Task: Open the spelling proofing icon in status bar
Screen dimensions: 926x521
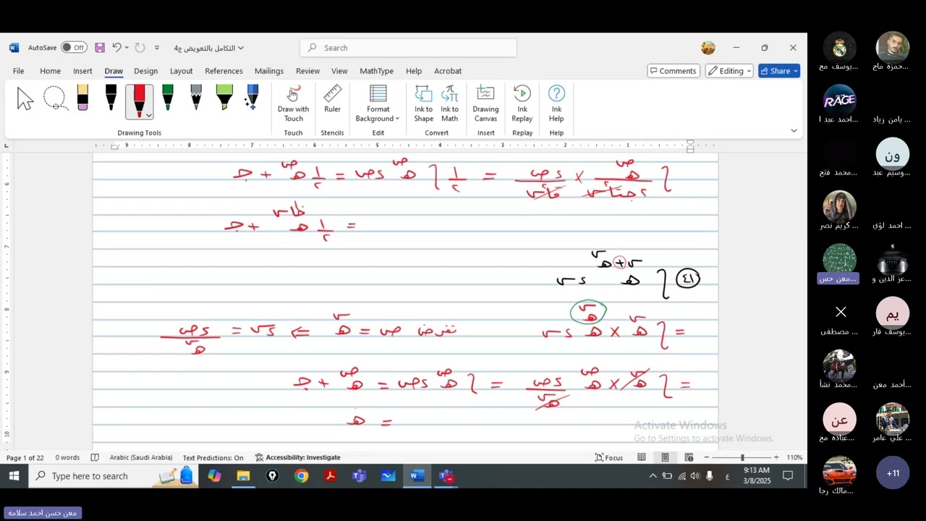Action: [x=95, y=457]
